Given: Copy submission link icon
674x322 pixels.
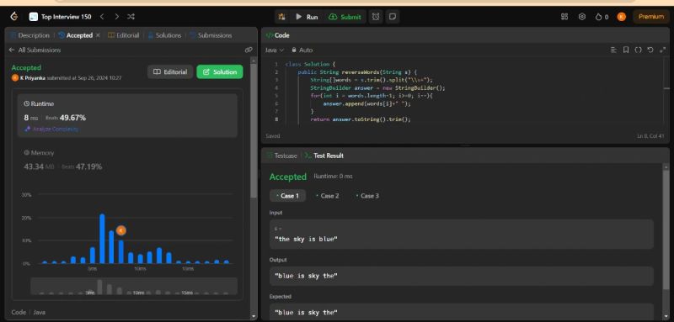Looking at the screenshot, I should (249, 50).
